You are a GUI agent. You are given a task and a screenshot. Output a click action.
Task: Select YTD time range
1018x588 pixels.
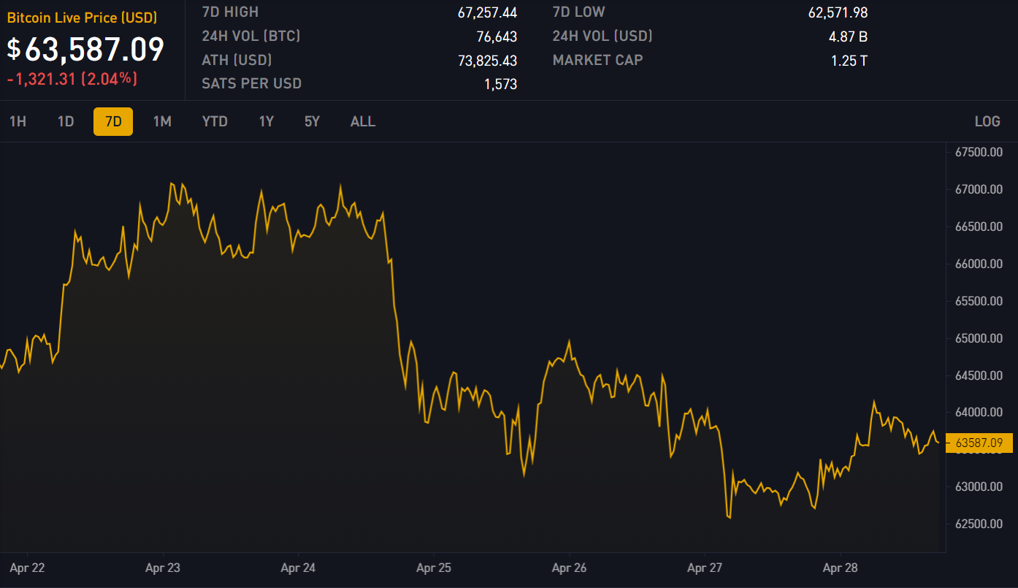[215, 121]
